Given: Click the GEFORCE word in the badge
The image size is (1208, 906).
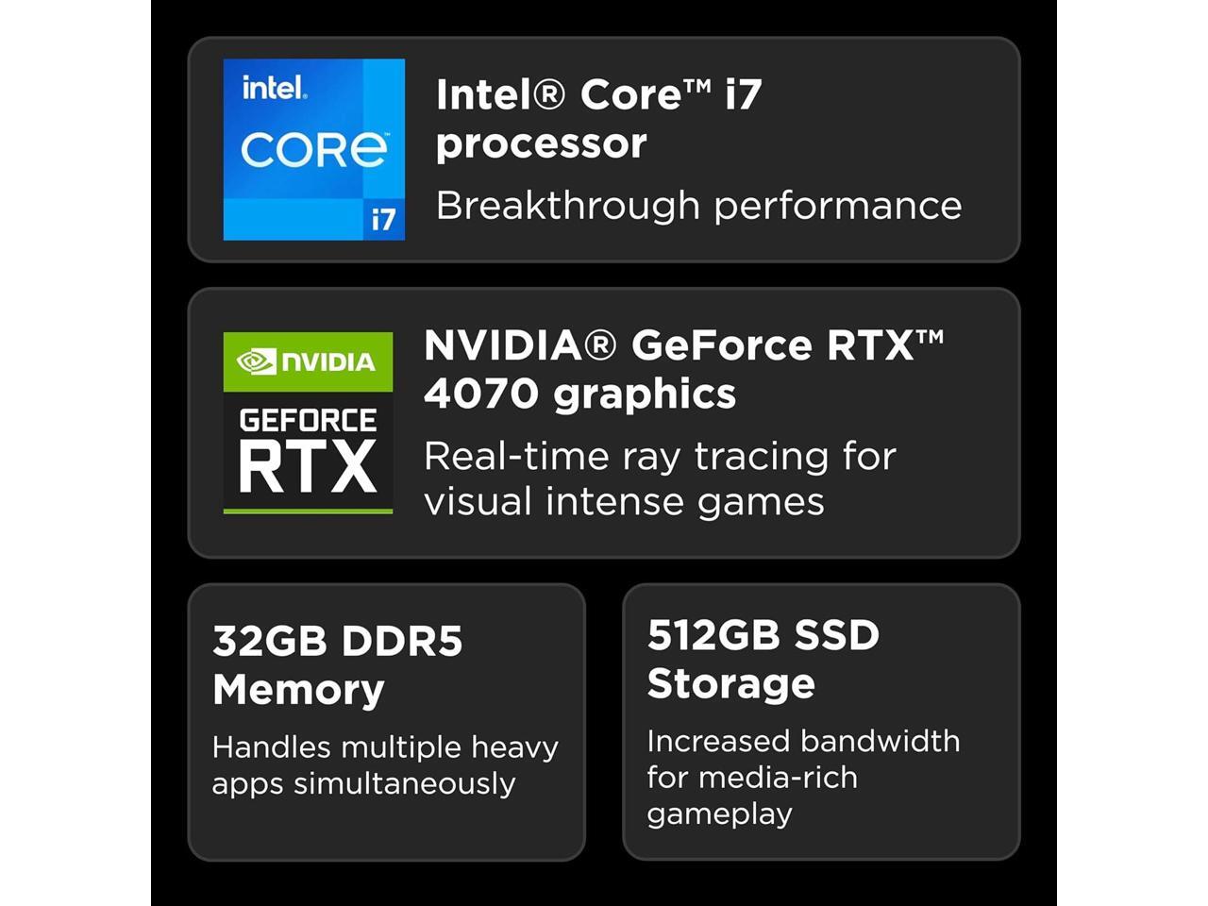Looking at the screenshot, I should pos(308,419).
